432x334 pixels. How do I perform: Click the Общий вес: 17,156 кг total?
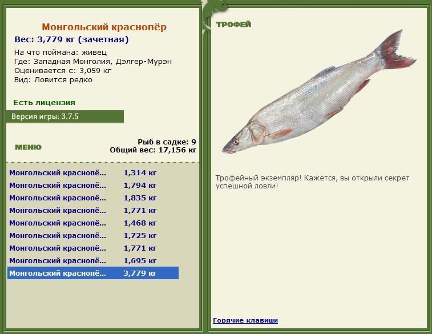point(153,150)
